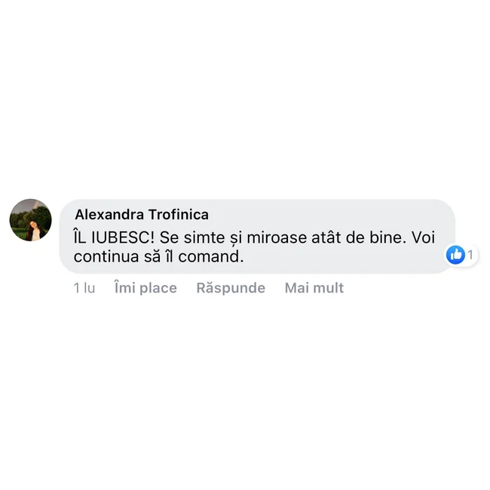Click the blue thumbs-up reaction icon
The width and height of the screenshot is (490, 490).
coord(455,255)
